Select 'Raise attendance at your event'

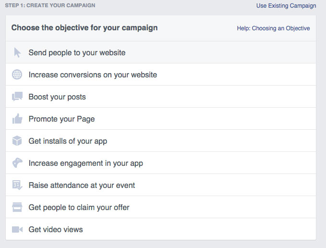[161, 185]
